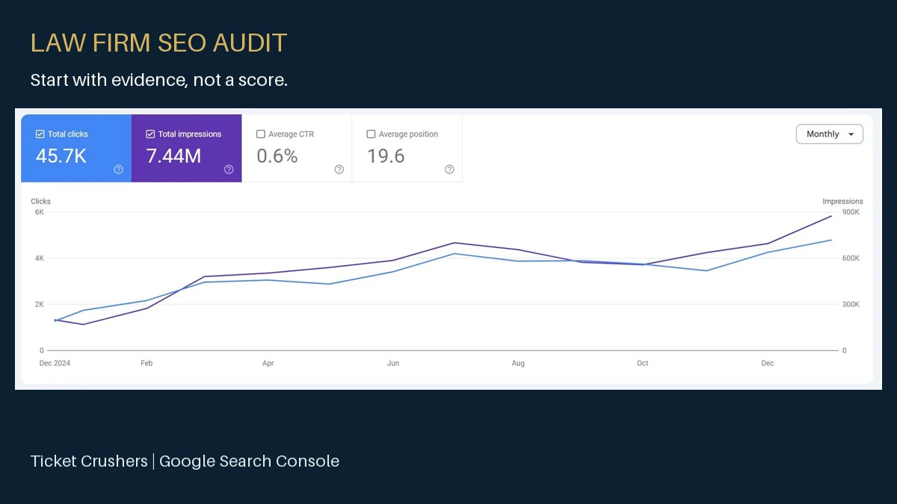
Task: Click the 45.7K total clicks value
Action: coord(61,156)
